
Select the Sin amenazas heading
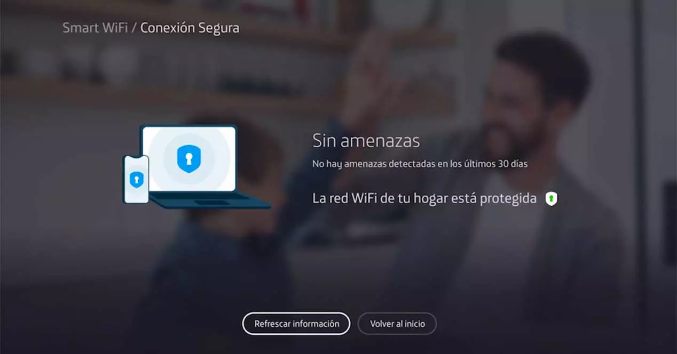366,141
